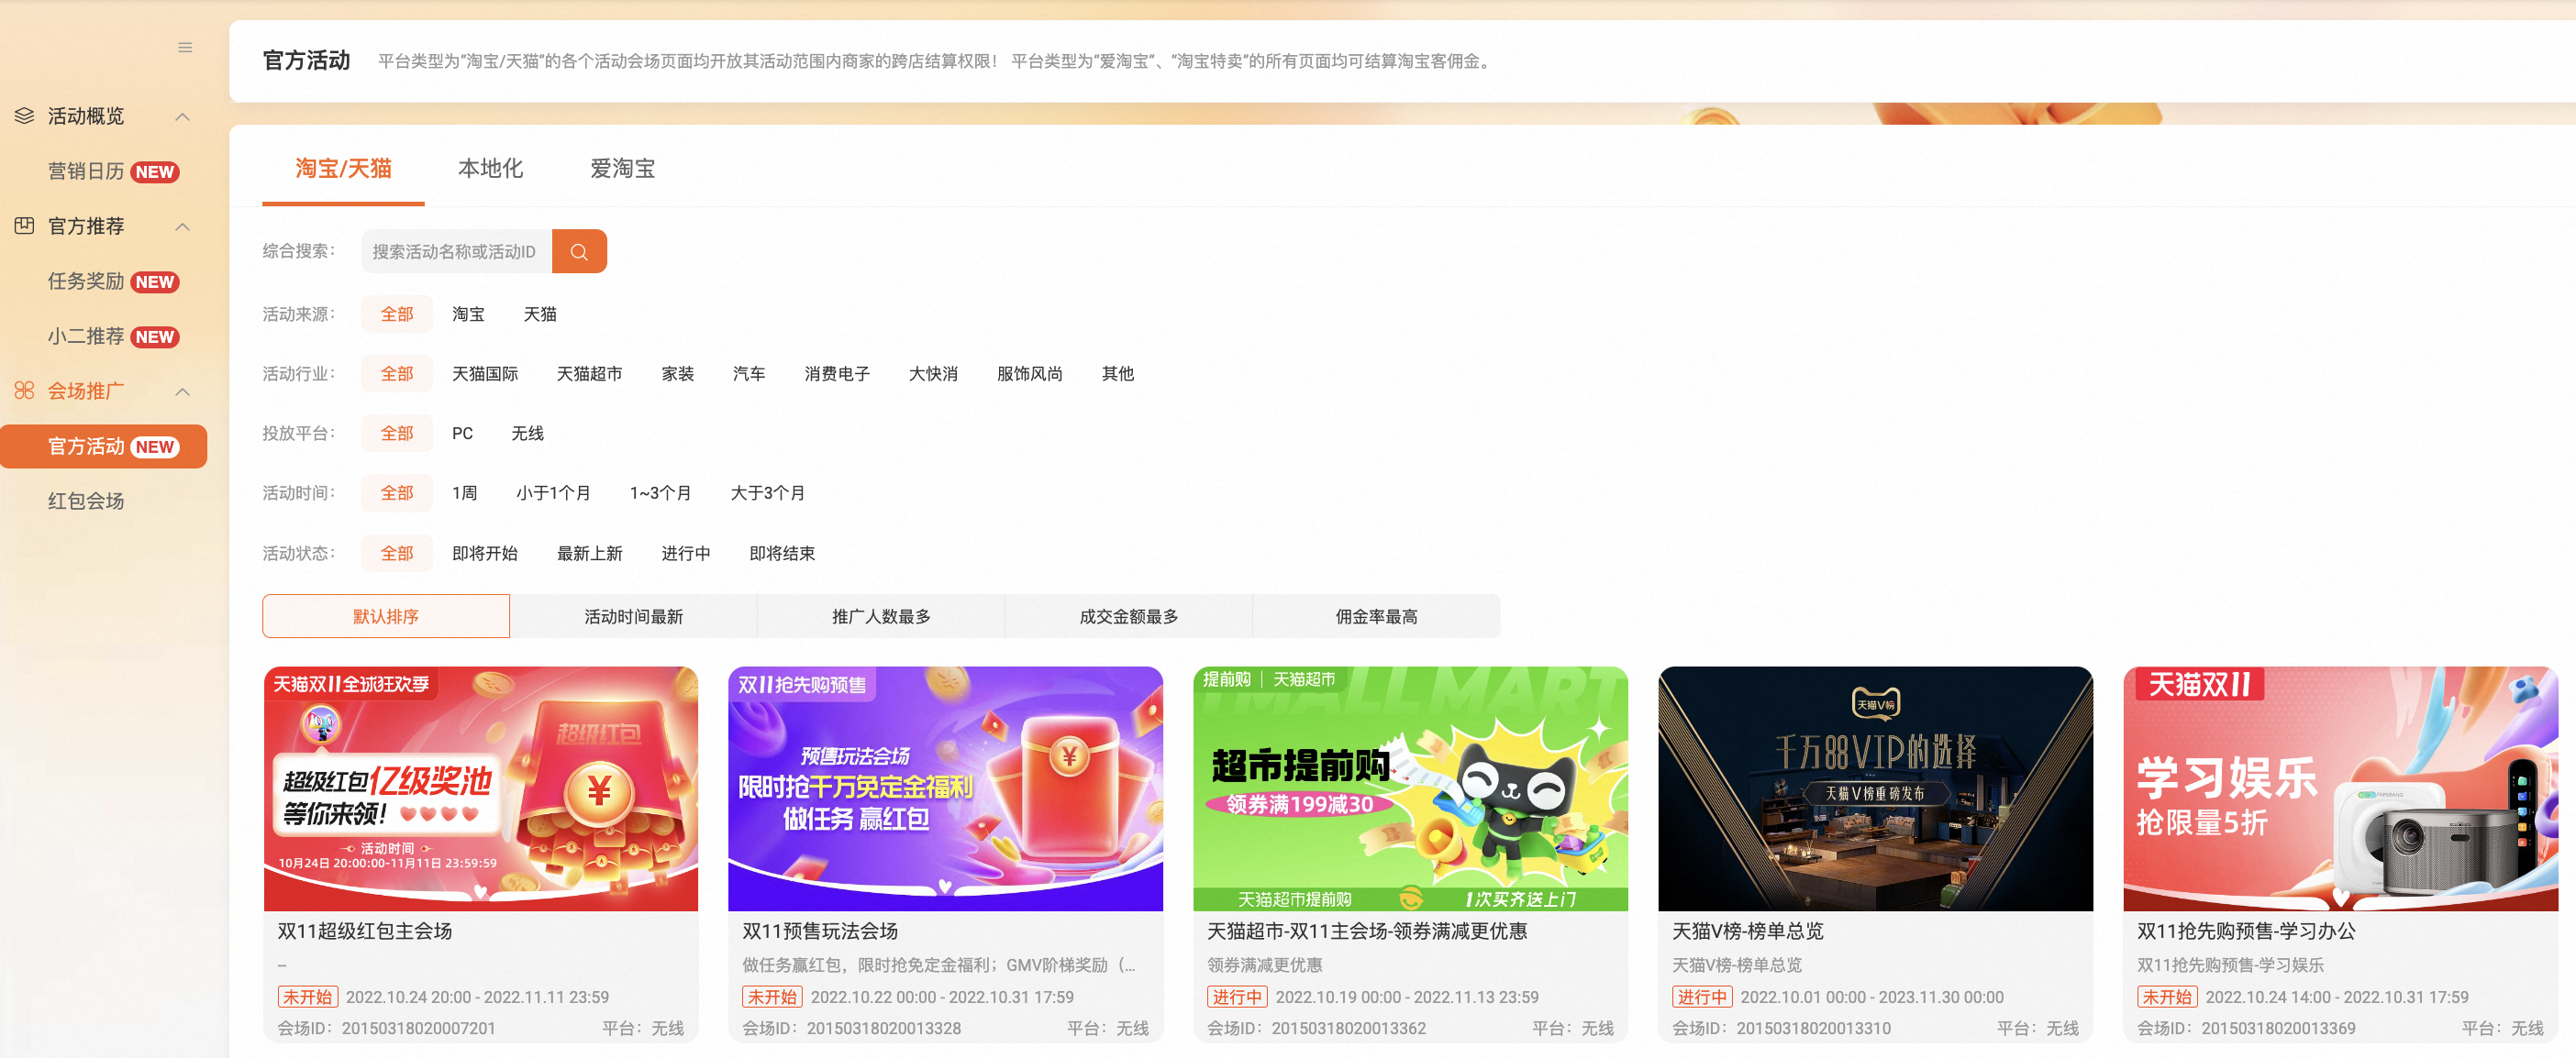Filter 活动时间 by 1周

pyautogui.click(x=465, y=492)
